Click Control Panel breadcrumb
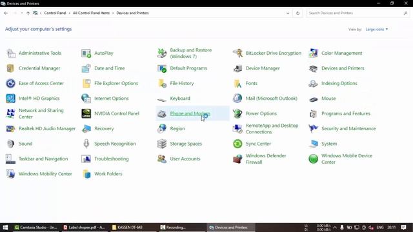Screen dimensions: 413x232 [x=55, y=13]
